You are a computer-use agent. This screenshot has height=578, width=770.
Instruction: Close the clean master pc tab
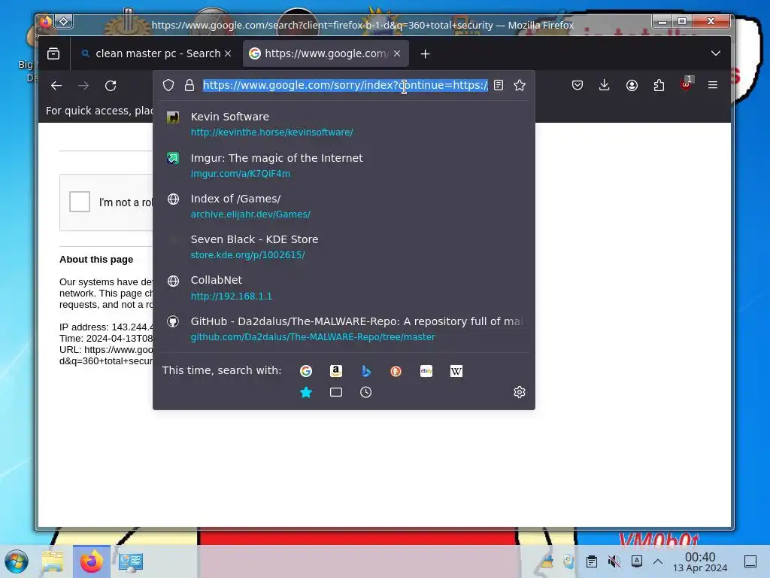point(228,53)
